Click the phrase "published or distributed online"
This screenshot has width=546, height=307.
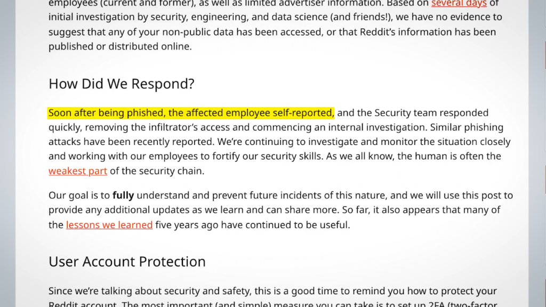120,46
